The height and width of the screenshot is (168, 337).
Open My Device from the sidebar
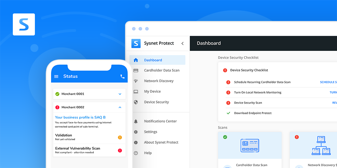click(x=152, y=92)
